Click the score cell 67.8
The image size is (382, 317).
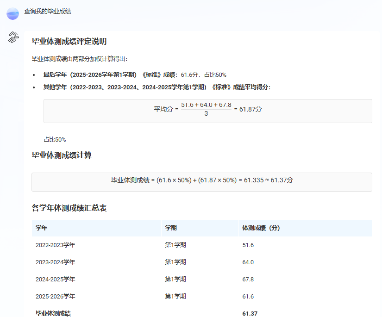click(248, 279)
